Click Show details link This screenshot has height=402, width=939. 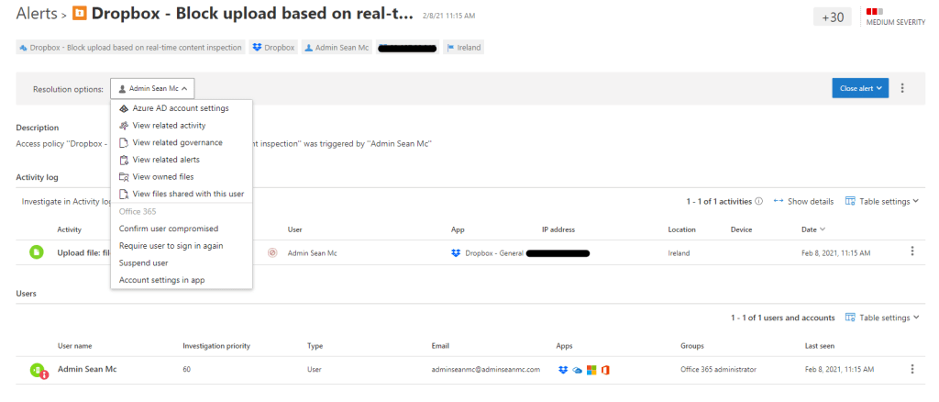(803, 201)
